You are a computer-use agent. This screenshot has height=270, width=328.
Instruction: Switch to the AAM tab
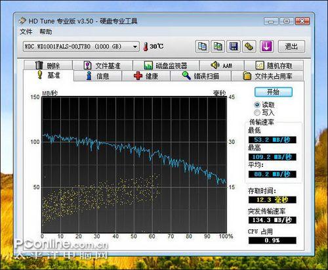222,65
